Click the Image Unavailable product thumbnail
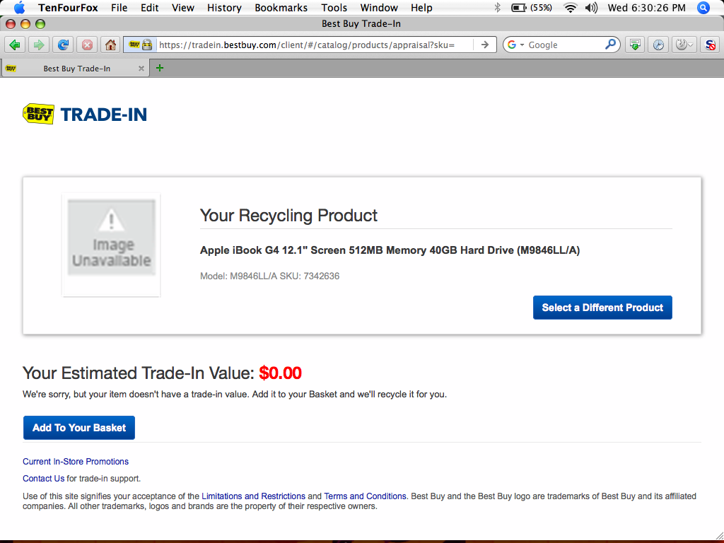Image resolution: width=724 pixels, height=543 pixels. point(111,245)
